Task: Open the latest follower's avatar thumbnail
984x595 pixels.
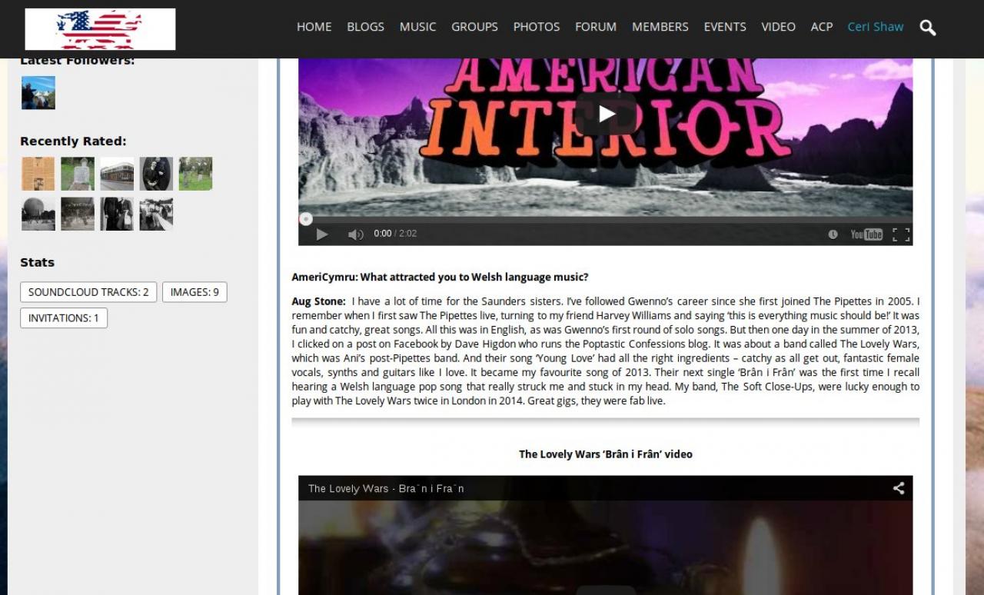Action: [x=38, y=92]
